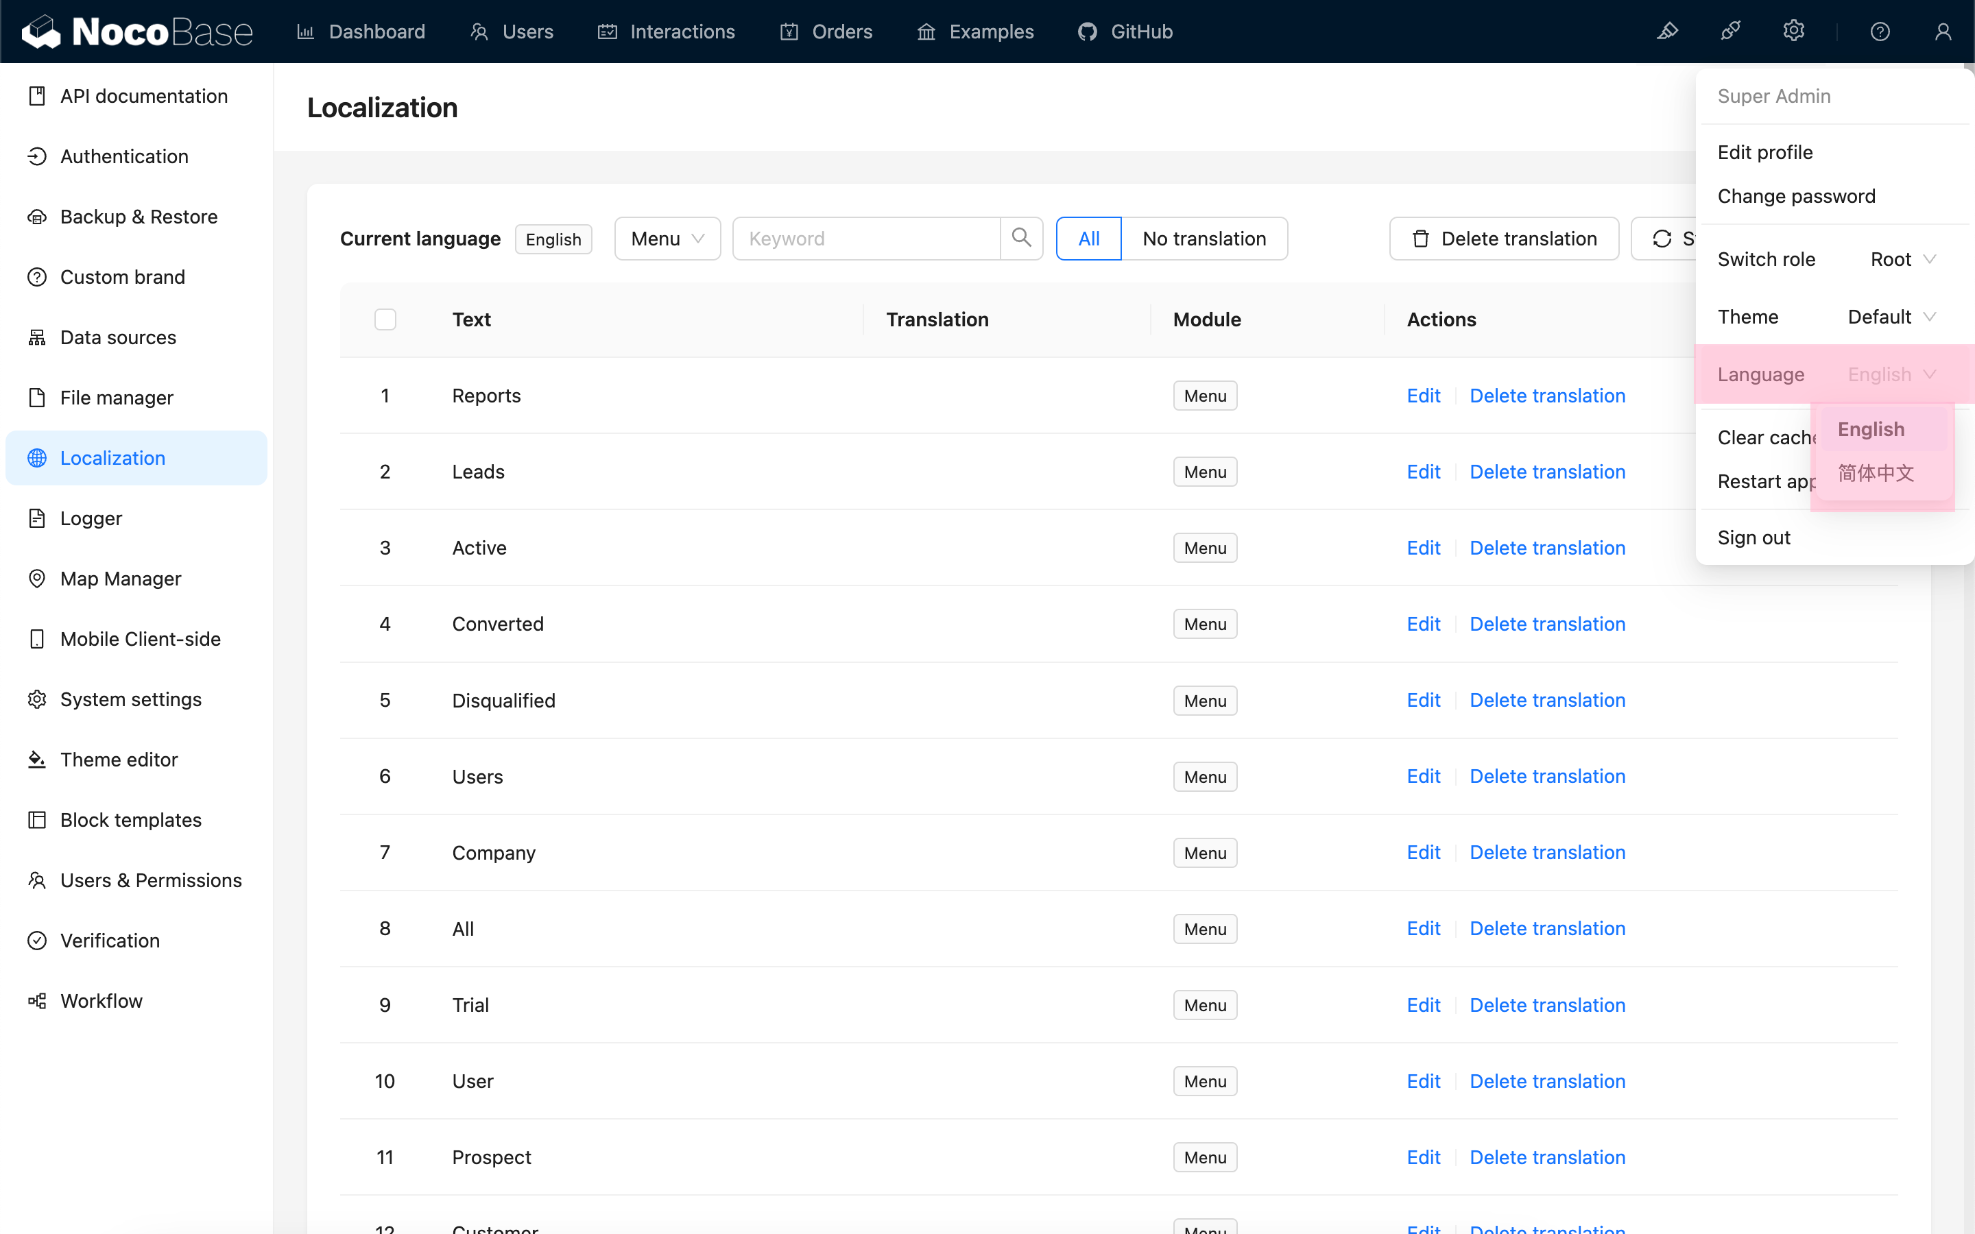This screenshot has width=1975, height=1234.
Task: Expand the Menu module dropdown
Action: (x=667, y=239)
